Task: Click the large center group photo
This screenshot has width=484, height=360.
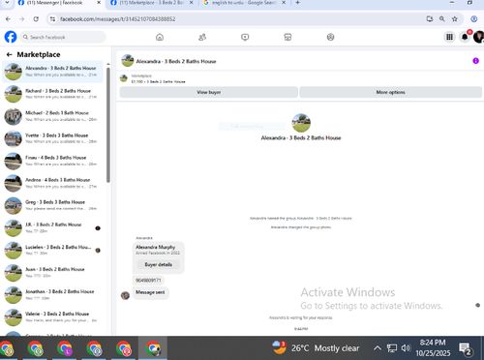Action: [301, 123]
